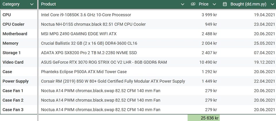The width and height of the screenshot is (276, 121).
Task: Click the 19.12.2021 bought date cell
Action: [264, 62]
